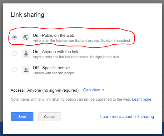This screenshot has width=164, height=136.
Task: Click 'Anyone who has the link' description
Action: pos(76,57)
